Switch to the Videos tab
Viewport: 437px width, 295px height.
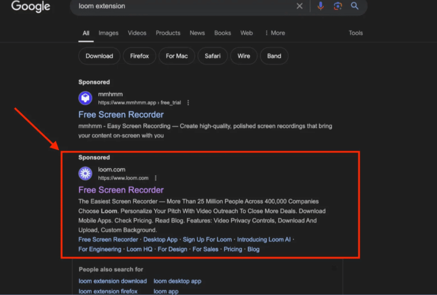(x=137, y=33)
